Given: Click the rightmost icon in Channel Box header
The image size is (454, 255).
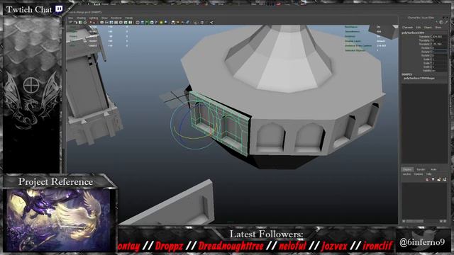Looking at the screenshot, I should 446,22.
